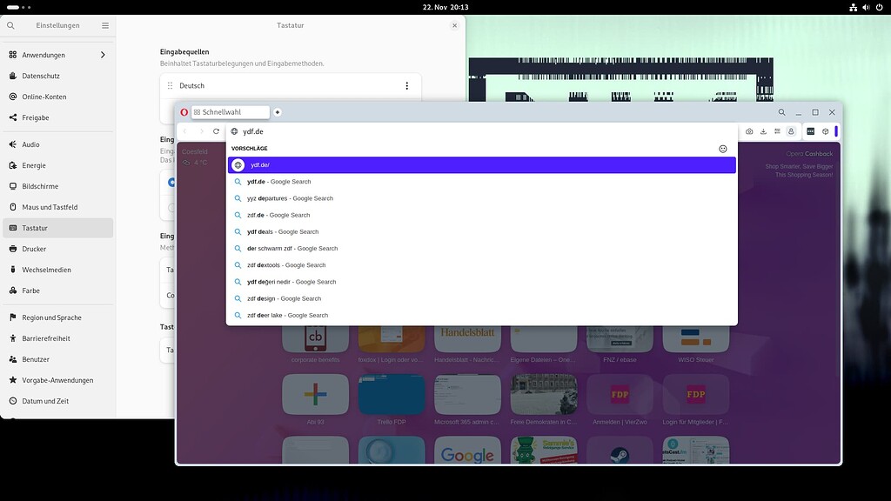Viewport: 891px width, 501px height.
Task: Open Barrierefreiheit settings
Action: pyautogui.click(x=58, y=338)
